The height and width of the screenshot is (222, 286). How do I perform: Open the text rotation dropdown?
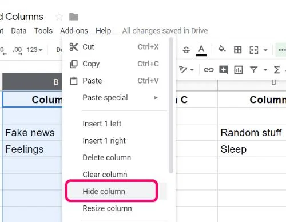tap(186, 70)
